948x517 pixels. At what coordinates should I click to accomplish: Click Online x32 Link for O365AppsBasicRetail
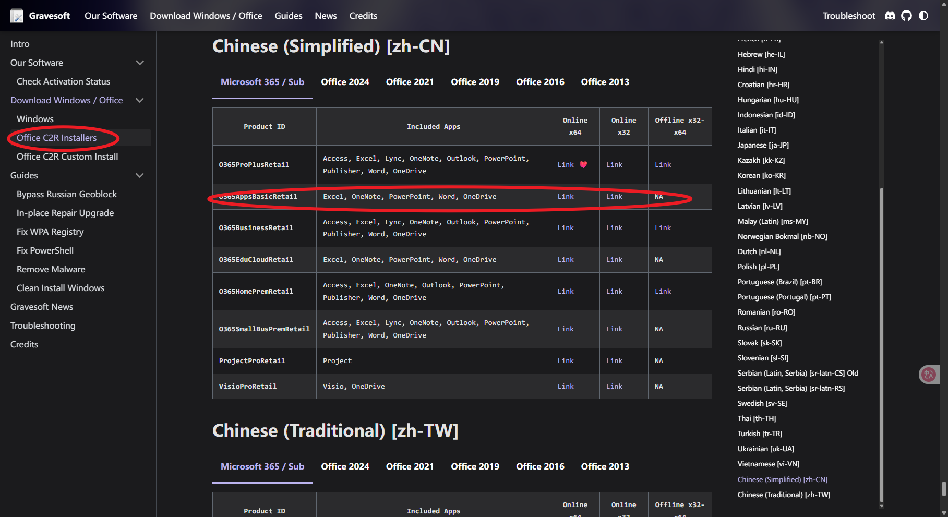pos(614,197)
